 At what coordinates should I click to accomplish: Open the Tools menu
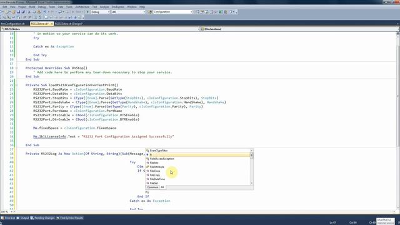[x=69, y=7]
